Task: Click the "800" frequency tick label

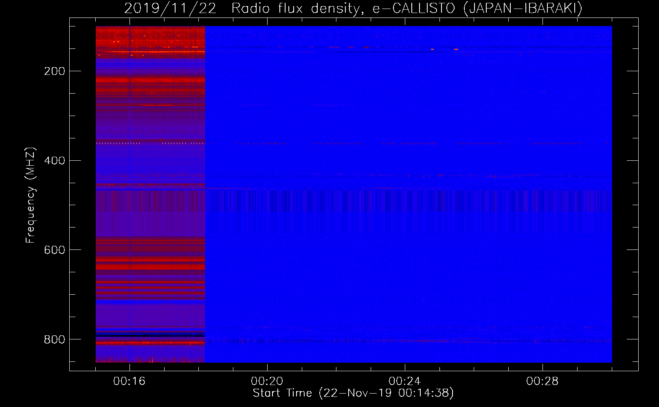Action: [x=55, y=339]
